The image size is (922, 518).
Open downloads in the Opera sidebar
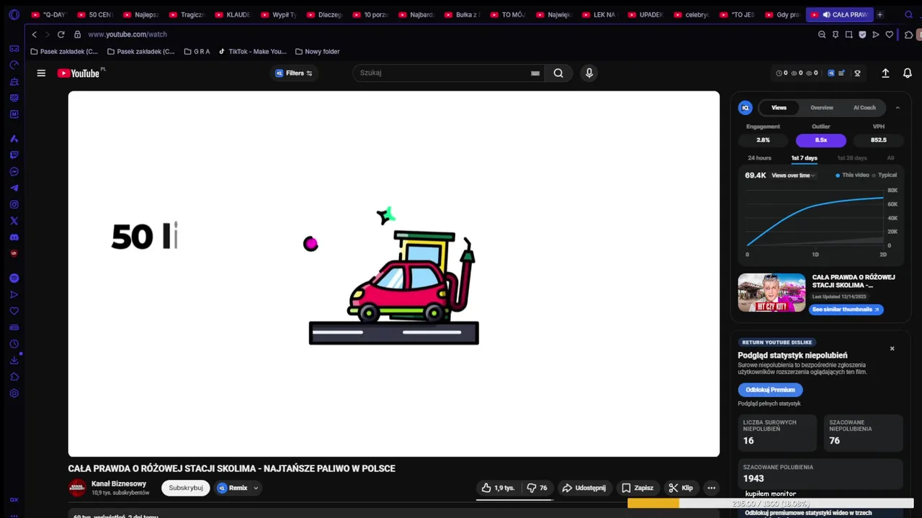click(x=14, y=360)
